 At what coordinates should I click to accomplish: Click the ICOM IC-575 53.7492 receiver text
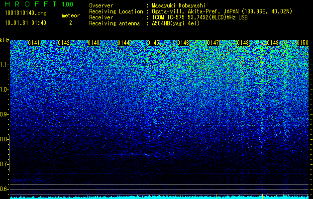pyautogui.click(x=200, y=17)
